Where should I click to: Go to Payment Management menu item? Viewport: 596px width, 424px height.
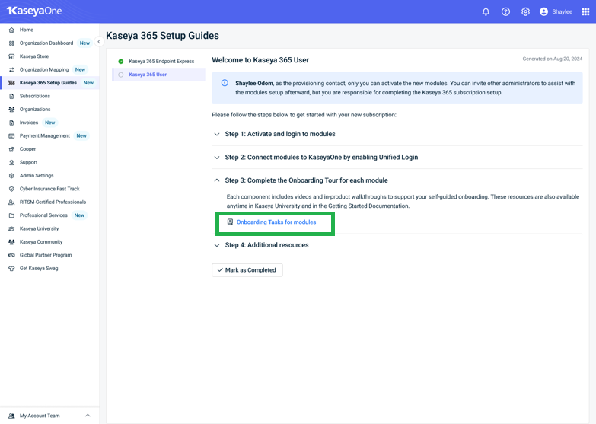coord(44,136)
